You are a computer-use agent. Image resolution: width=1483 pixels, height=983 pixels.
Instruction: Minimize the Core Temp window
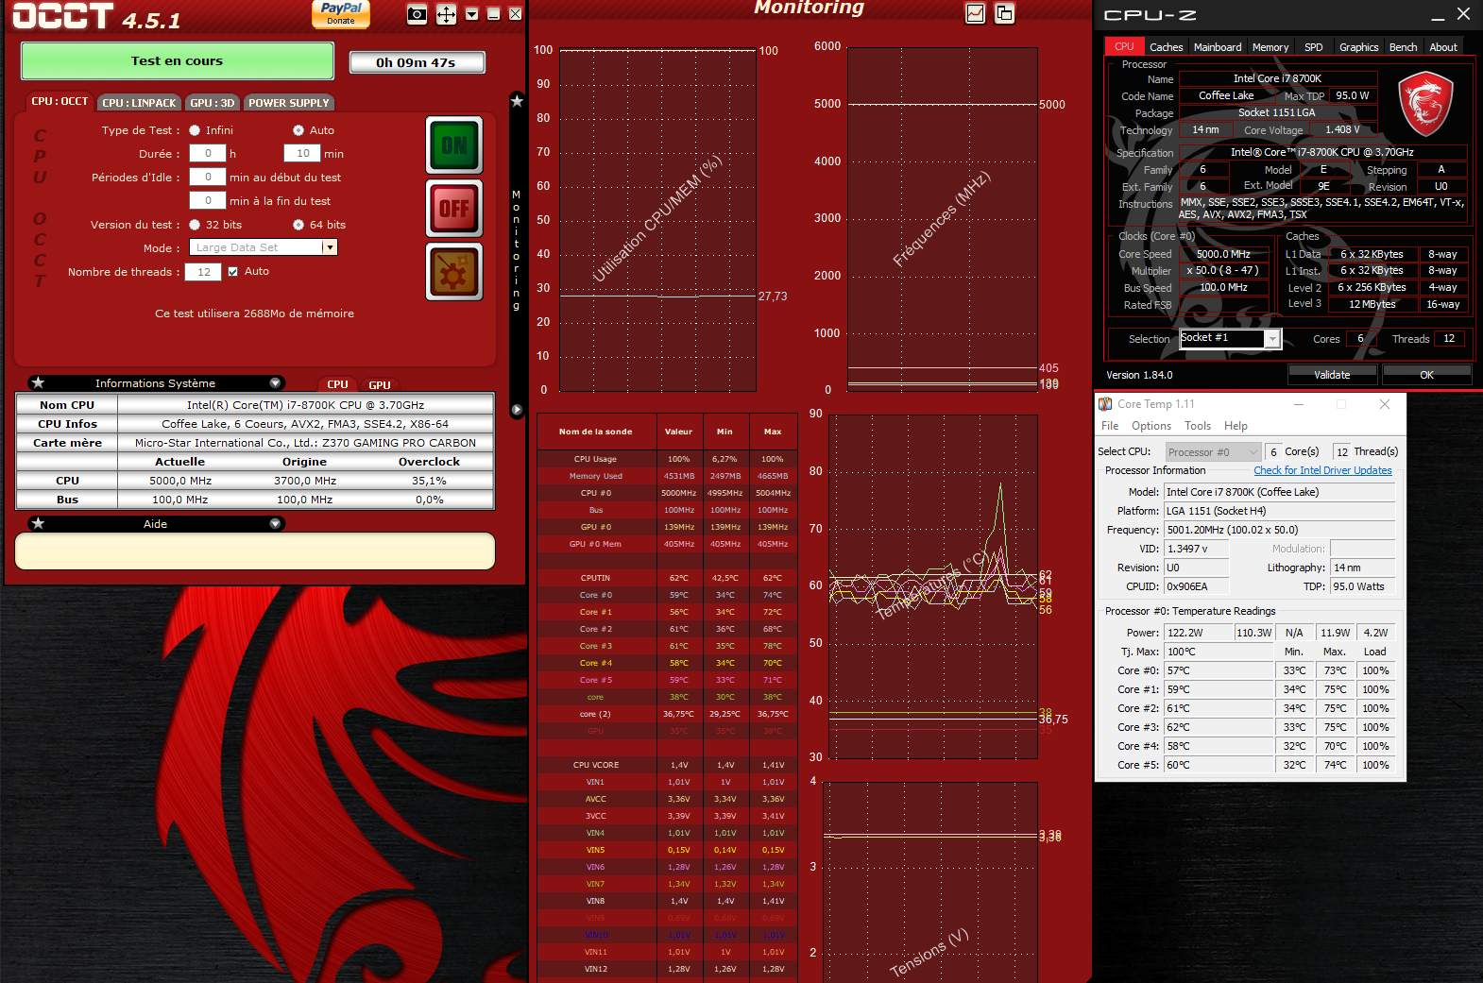[1299, 404]
